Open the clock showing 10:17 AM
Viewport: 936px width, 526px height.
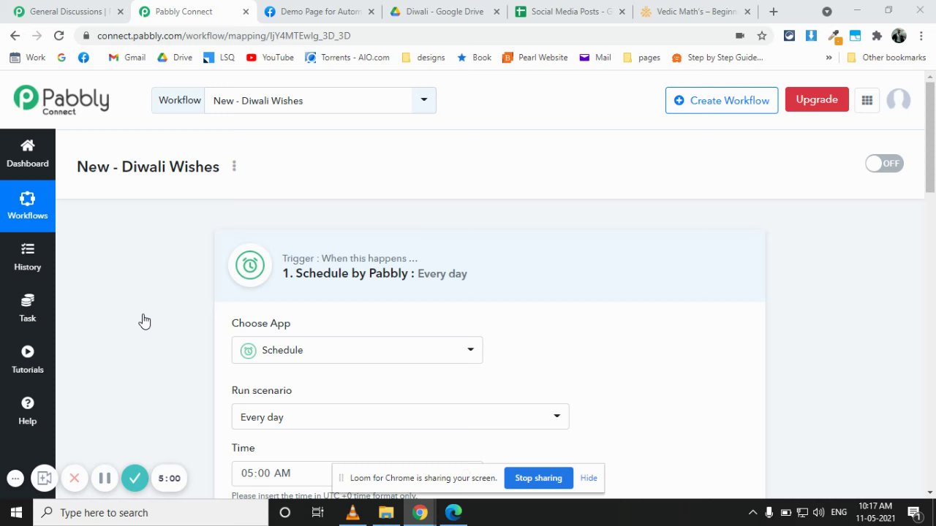(875, 512)
